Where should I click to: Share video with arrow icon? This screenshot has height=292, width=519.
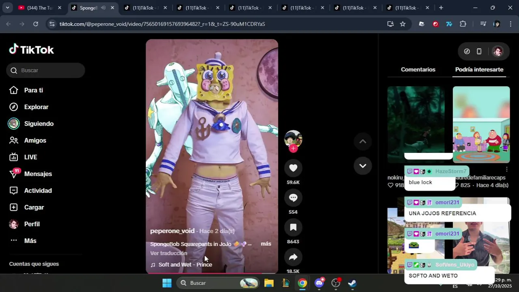pyautogui.click(x=293, y=257)
